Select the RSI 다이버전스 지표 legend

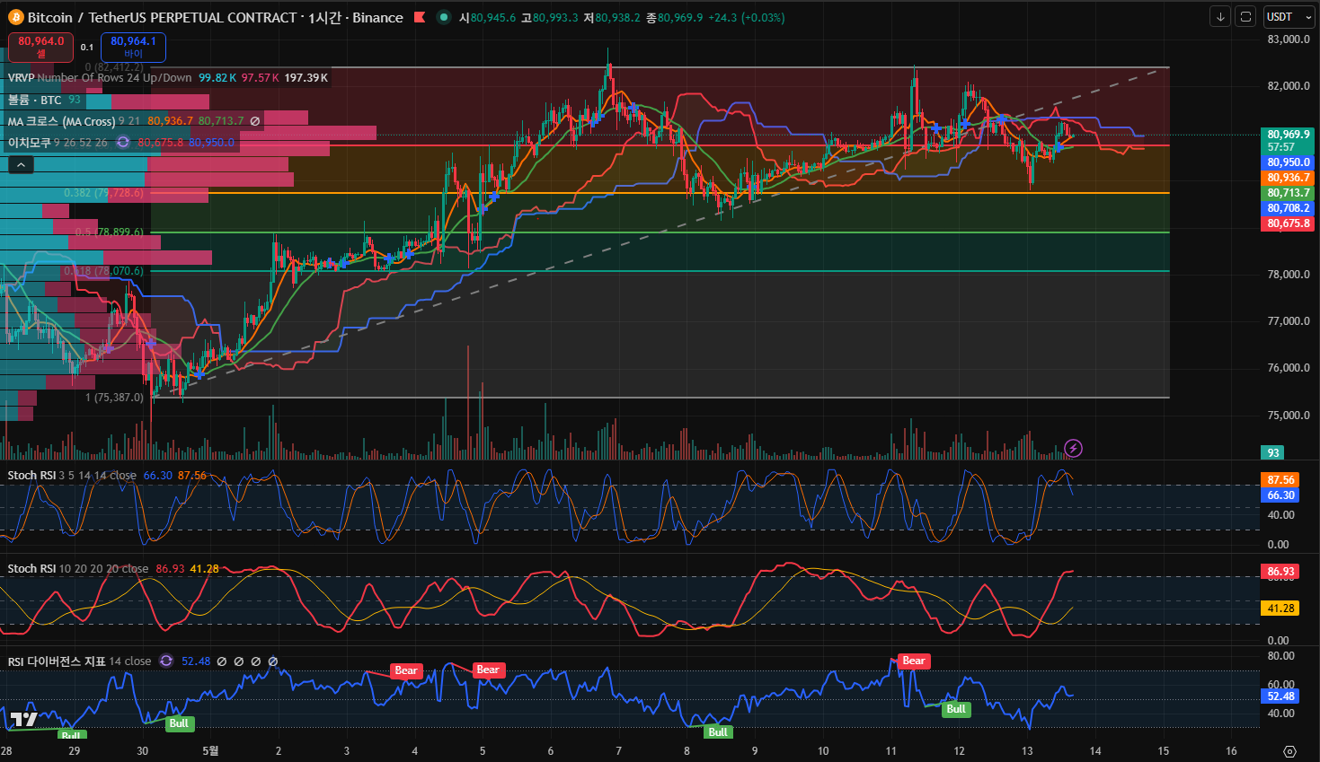[142, 661]
